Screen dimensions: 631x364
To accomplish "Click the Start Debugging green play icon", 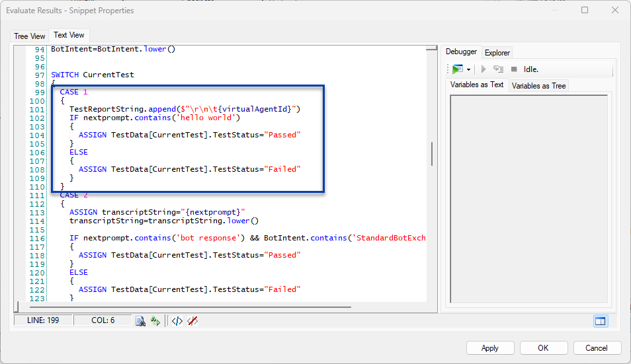I will click(x=458, y=69).
